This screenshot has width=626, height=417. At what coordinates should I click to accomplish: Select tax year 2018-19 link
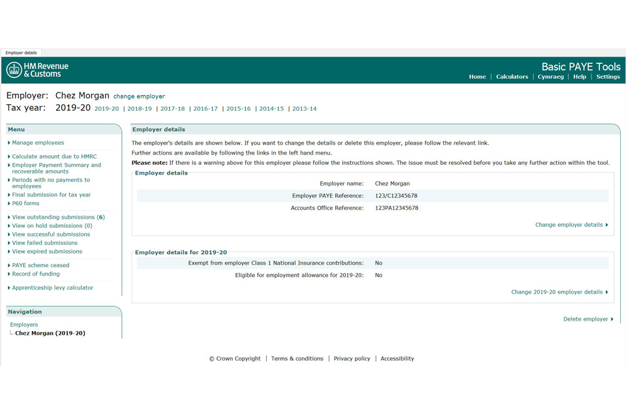140,109
